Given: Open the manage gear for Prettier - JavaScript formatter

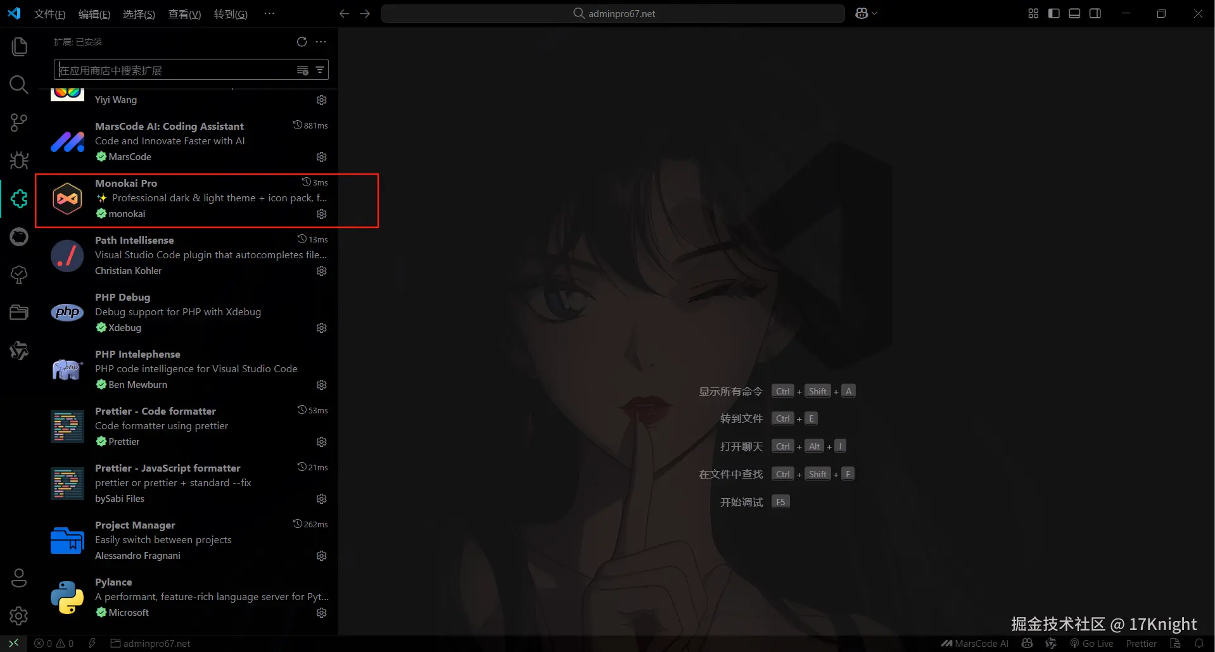Looking at the screenshot, I should click(322, 499).
